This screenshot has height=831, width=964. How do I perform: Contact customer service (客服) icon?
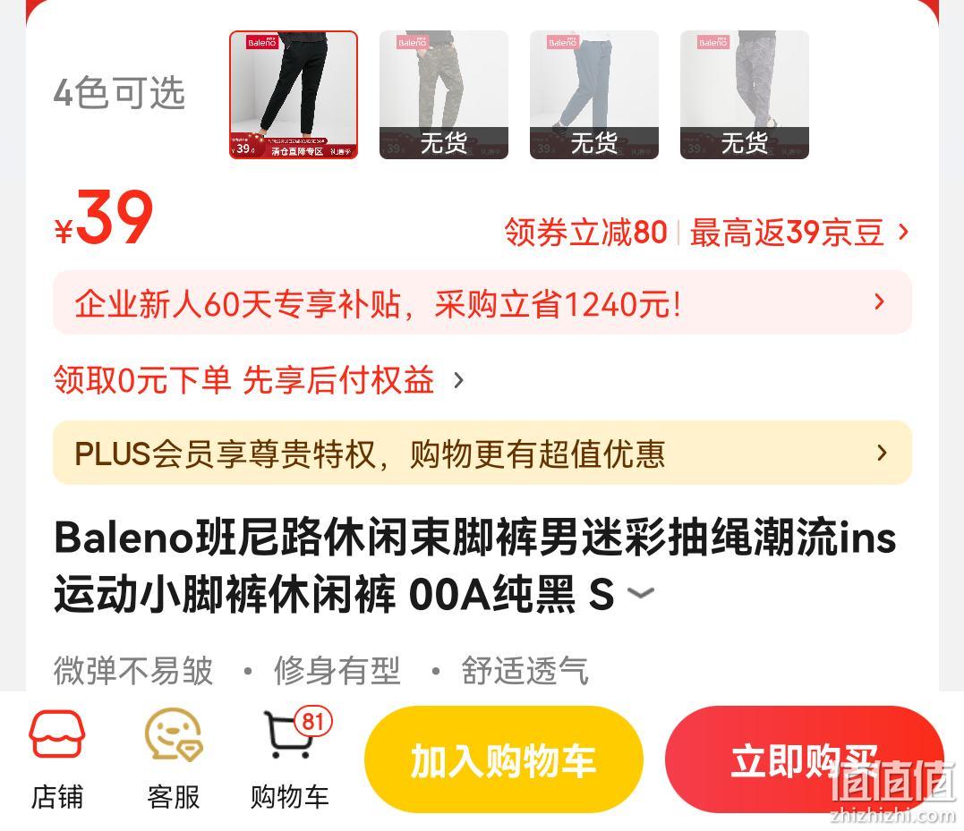pyautogui.click(x=174, y=759)
